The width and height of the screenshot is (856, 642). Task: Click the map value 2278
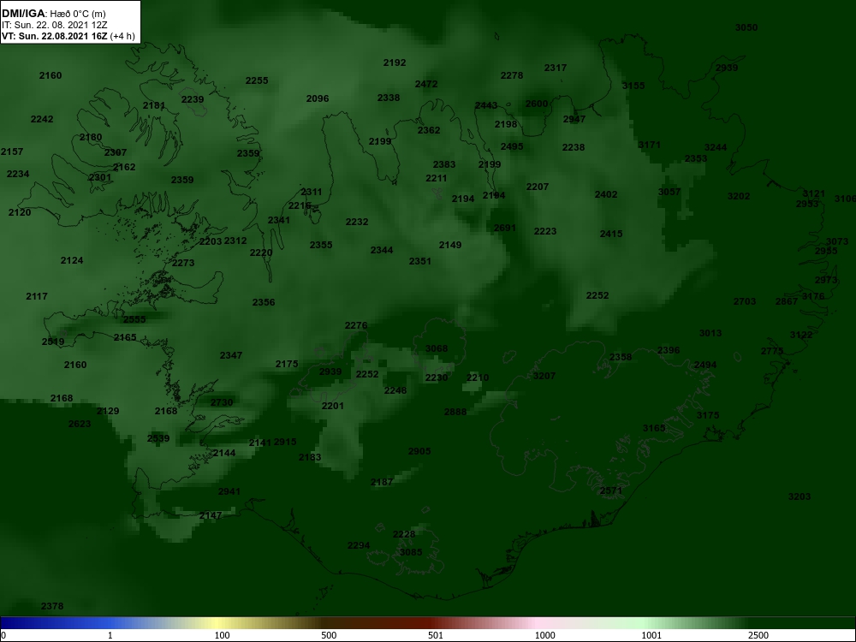point(512,75)
